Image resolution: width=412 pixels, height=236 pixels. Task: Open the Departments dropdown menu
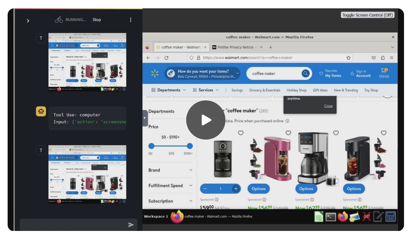(168, 90)
